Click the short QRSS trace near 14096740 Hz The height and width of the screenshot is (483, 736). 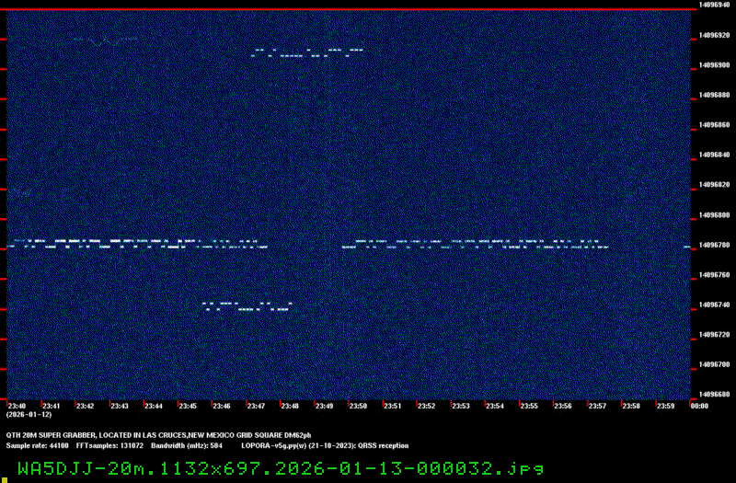click(x=247, y=306)
